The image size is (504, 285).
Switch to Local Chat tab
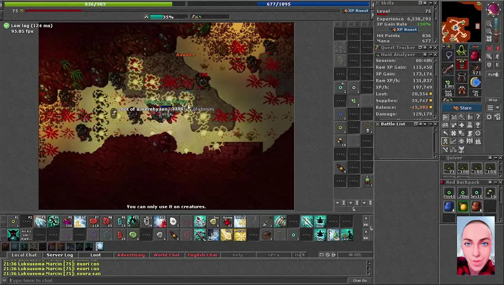click(x=24, y=255)
